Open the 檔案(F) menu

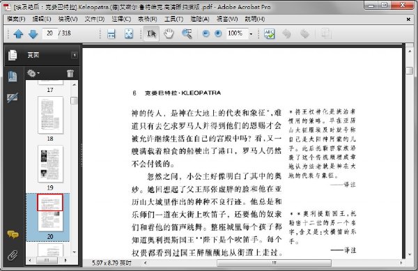tap(16, 19)
